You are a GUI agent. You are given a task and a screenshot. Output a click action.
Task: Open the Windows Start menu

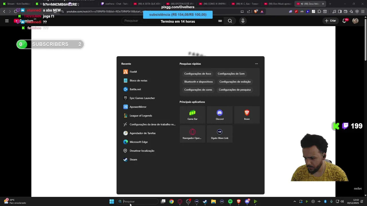[112, 201]
